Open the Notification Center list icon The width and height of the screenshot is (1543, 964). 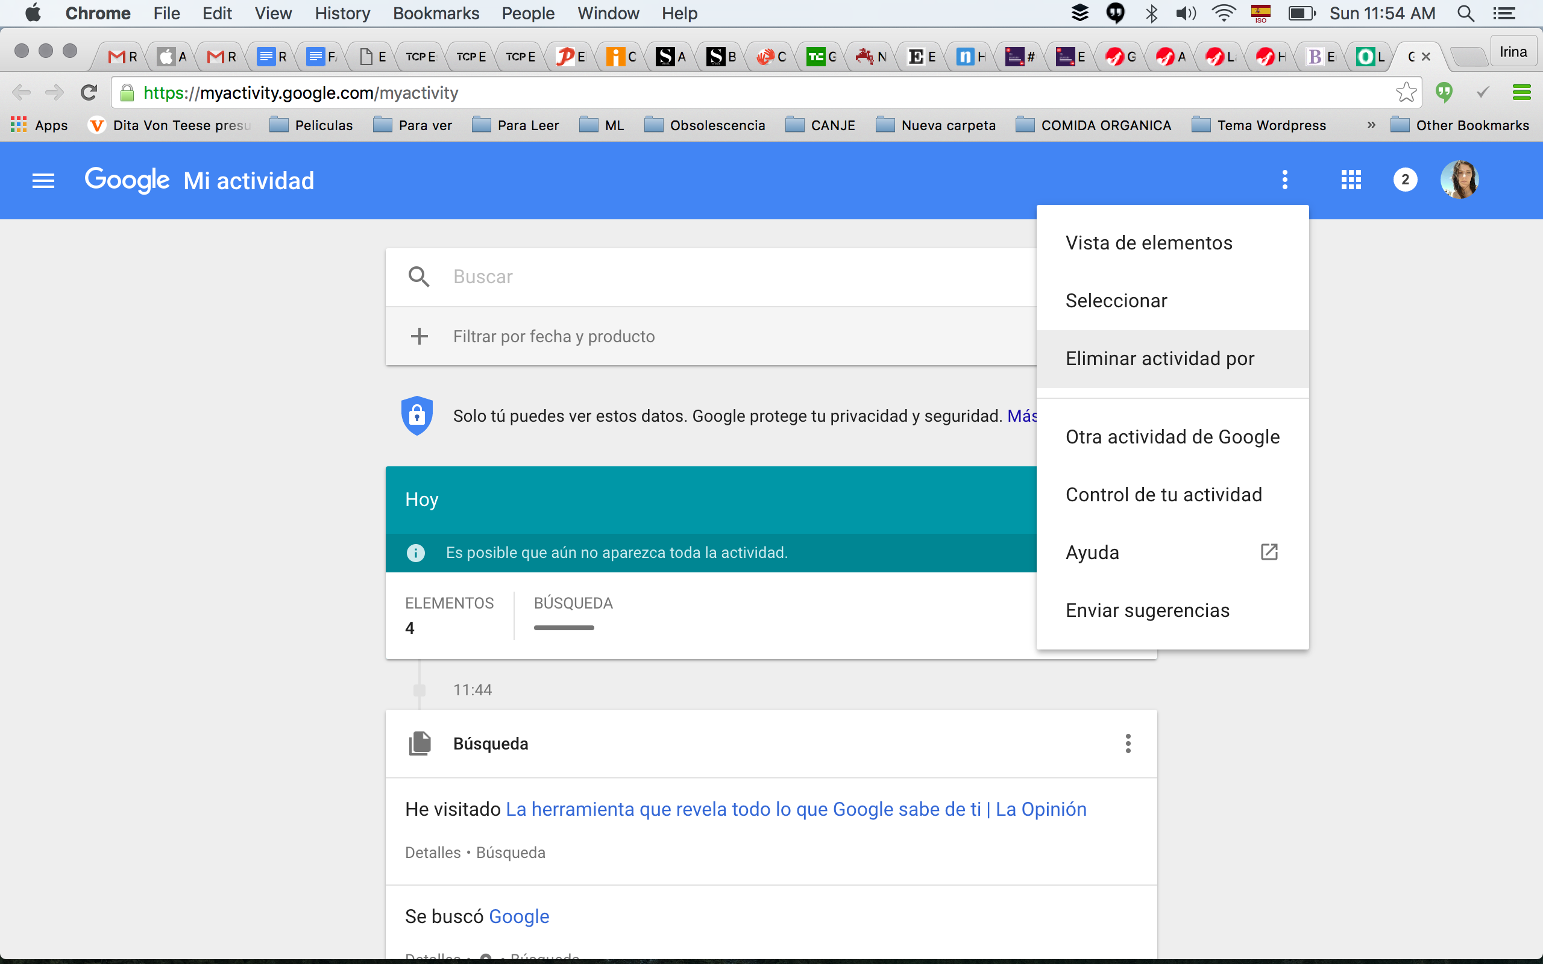[1504, 13]
